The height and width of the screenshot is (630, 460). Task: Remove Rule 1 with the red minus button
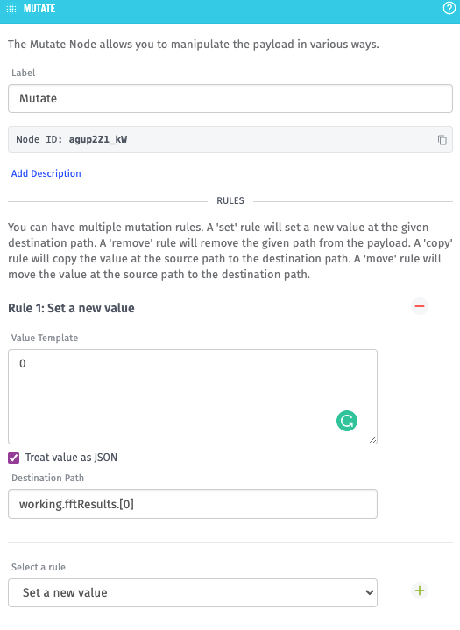420,306
